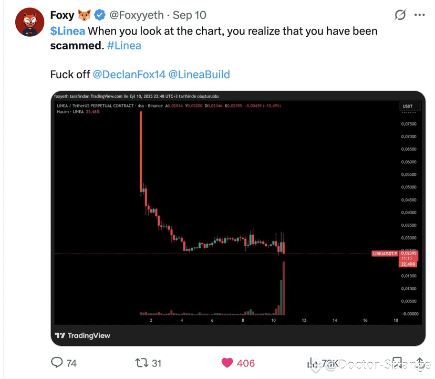The image size is (435, 379).
Task: Click the Sep 10 tweet timestamp
Action: pos(190,15)
